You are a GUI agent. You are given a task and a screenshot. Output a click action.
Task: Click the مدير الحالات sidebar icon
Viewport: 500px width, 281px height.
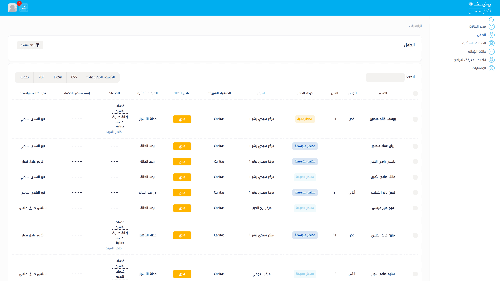(491, 27)
